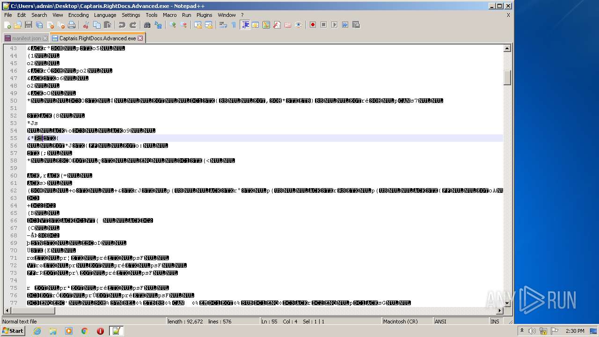Click the Open file toolbar icon
The image size is (599, 337).
coord(18,25)
